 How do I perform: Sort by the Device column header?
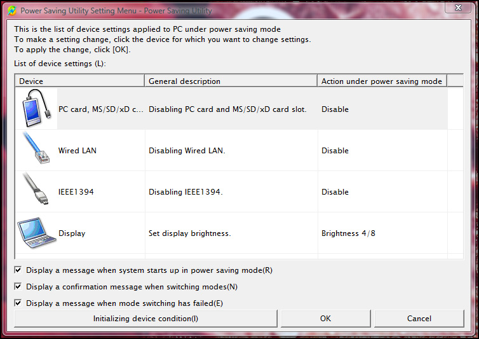pyautogui.click(x=79, y=81)
